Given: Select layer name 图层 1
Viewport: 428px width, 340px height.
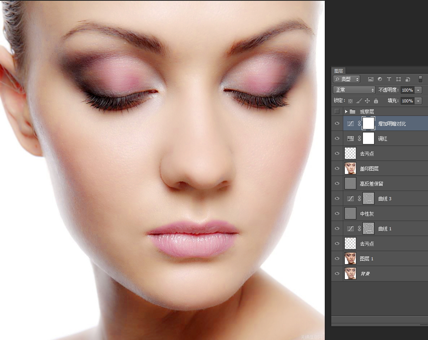Looking at the screenshot, I should click(367, 259).
